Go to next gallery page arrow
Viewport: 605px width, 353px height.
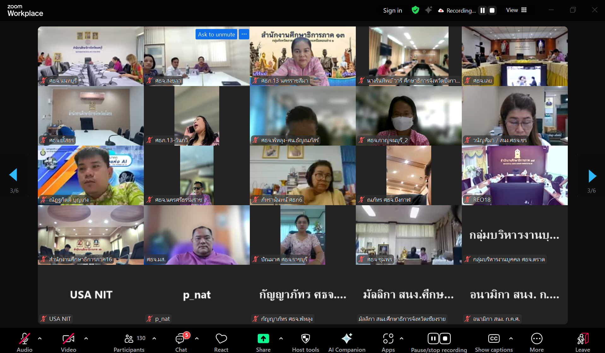point(592,176)
